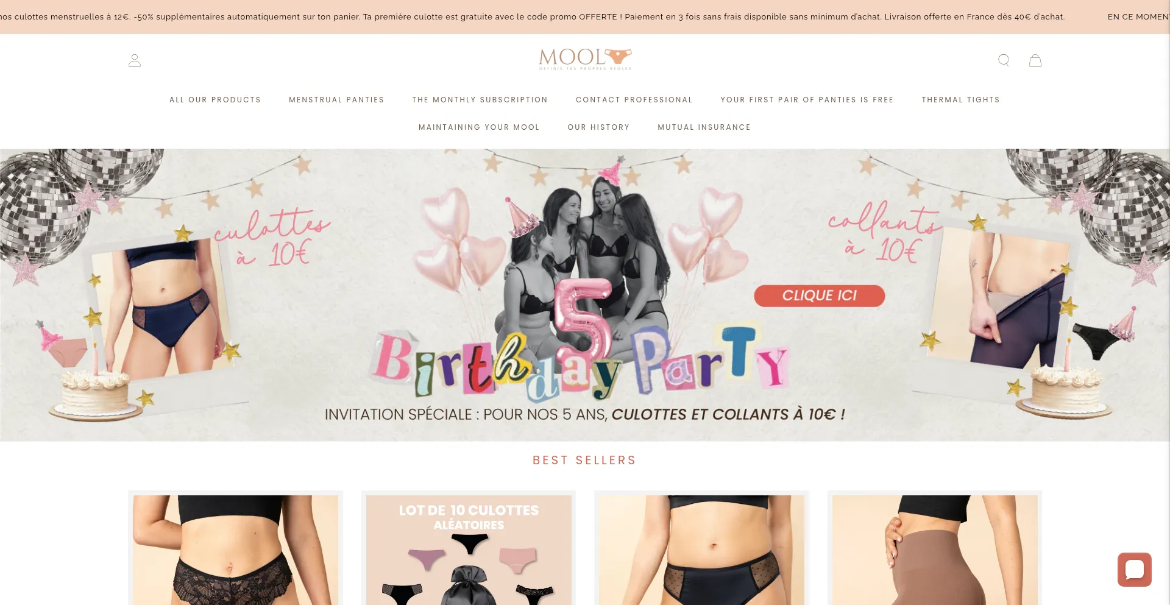The height and width of the screenshot is (605, 1170).
Task: Select Menstrual Panties menu item
Action: click(x=336, y=100)
